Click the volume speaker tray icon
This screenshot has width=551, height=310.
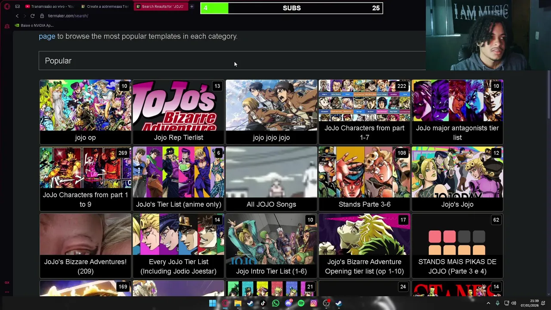coord(513,303)
